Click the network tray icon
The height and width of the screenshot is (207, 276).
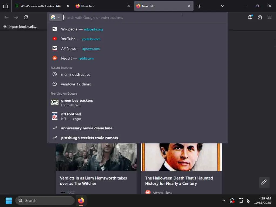coord(241,201)
